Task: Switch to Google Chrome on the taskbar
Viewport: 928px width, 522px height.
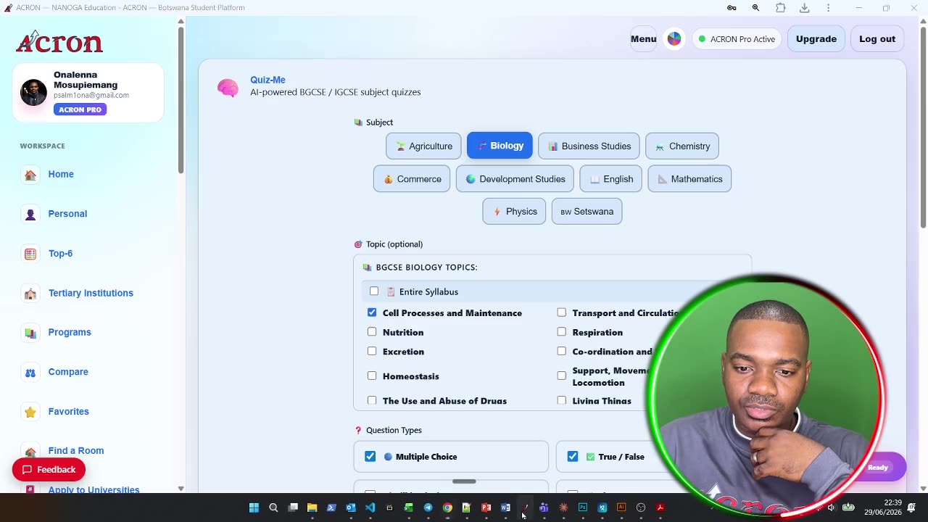Action: [x=447, y=507]
